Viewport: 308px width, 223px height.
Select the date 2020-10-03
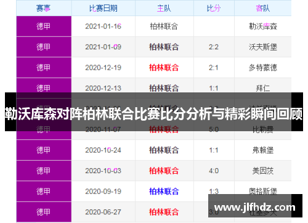click(x=103, y=171)
